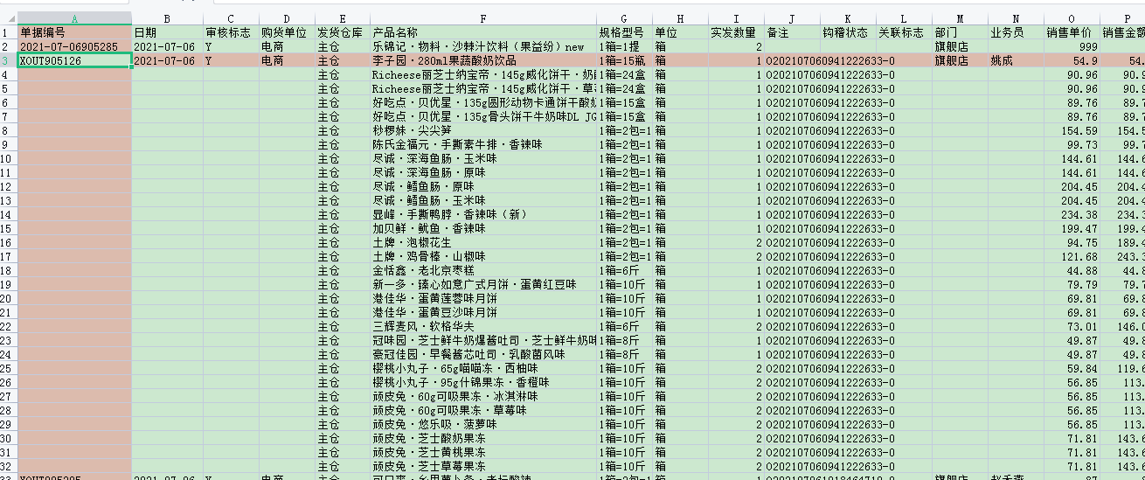Click 豪冠佳园·早餐酱芯吐司·乳酸菌风味 cell
Viewport: 1145px width, 480px height.
[x=483, y=354]
